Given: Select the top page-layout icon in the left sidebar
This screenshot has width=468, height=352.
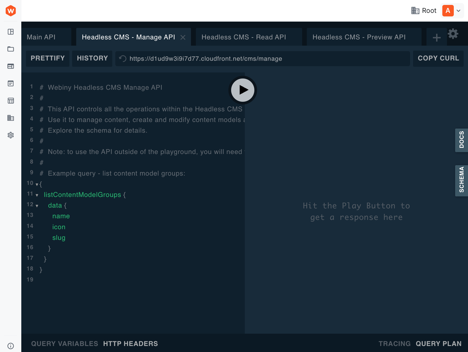Looking at the screenshot, I should coord(11,32).
